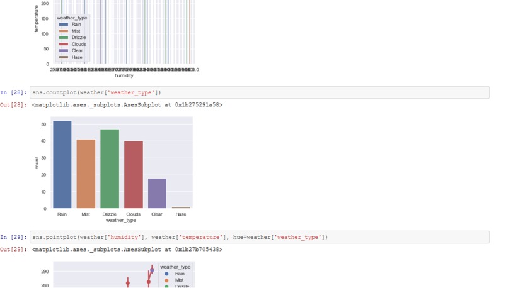The width and height of the screenshot is (508, 288).
Task: Click the sns.pointplot code cell In [29]
Action: pyautogui.click(x=260, y=237)
